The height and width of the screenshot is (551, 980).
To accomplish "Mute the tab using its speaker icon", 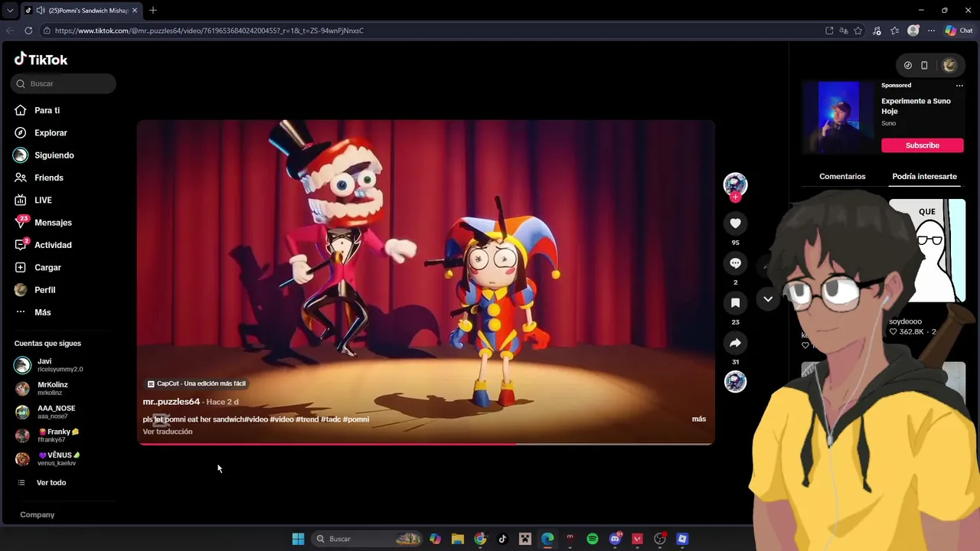I will coord(40,11).
